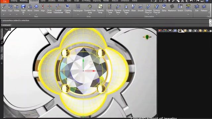Screen dimensions: 212x119
Task: Switch to the Extras ribbon tab
Action: [x=134, y=1]
